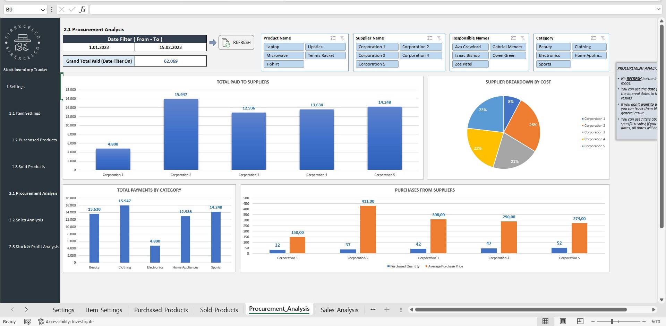
Task: Show more sheet tabs via ellipsis
Action: [373, 309]
